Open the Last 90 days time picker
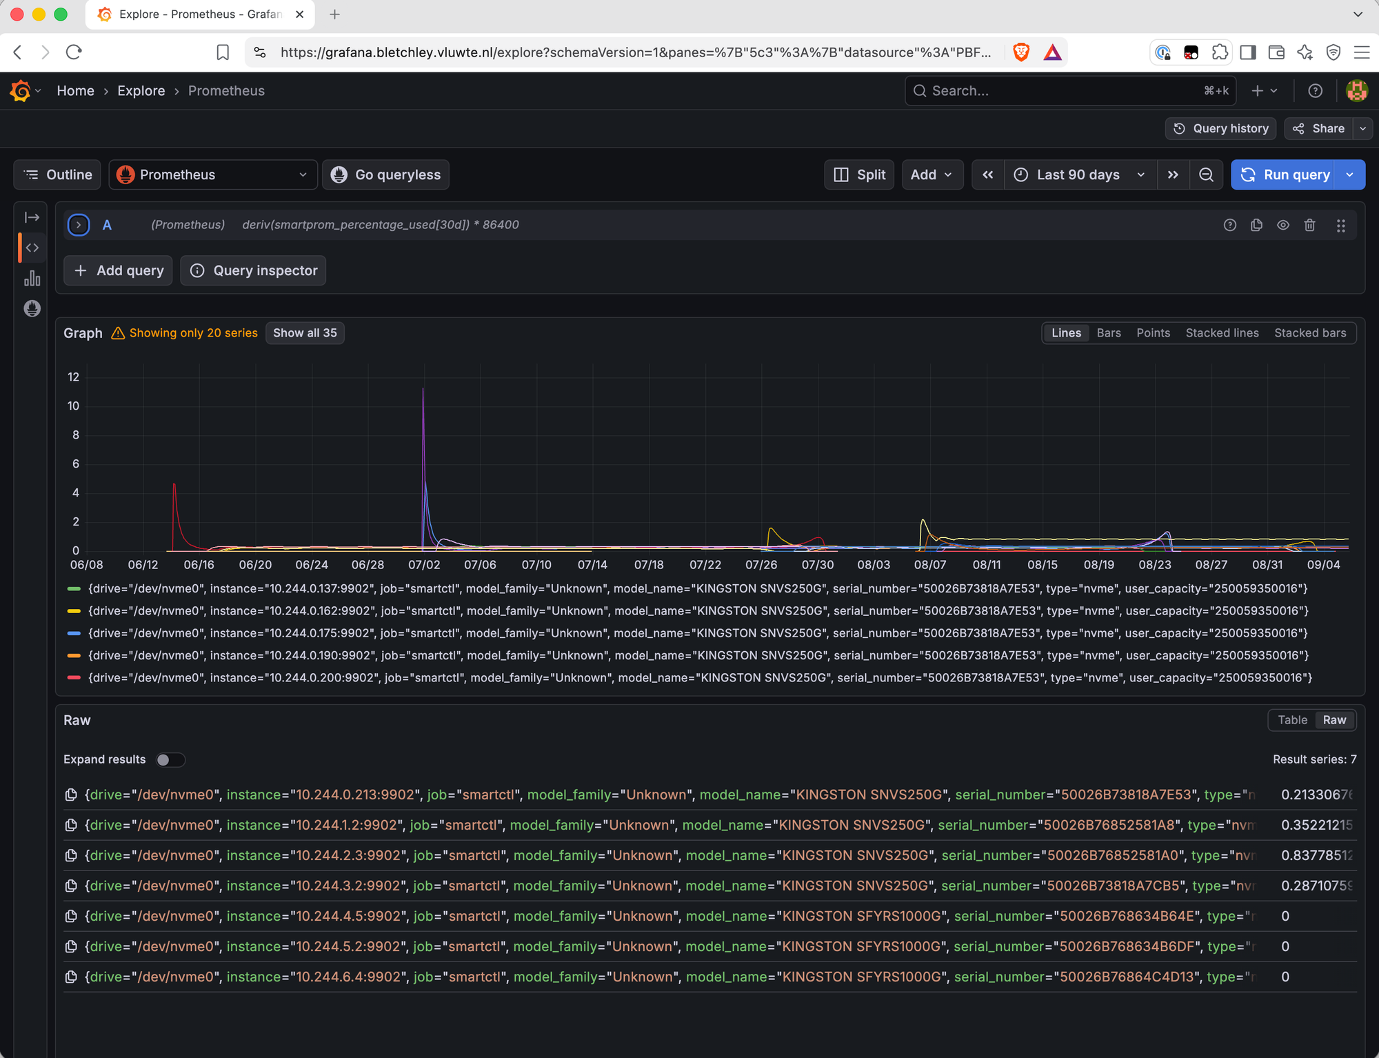Viewport: 1379px width, 1058px height. coord(1080,174)
